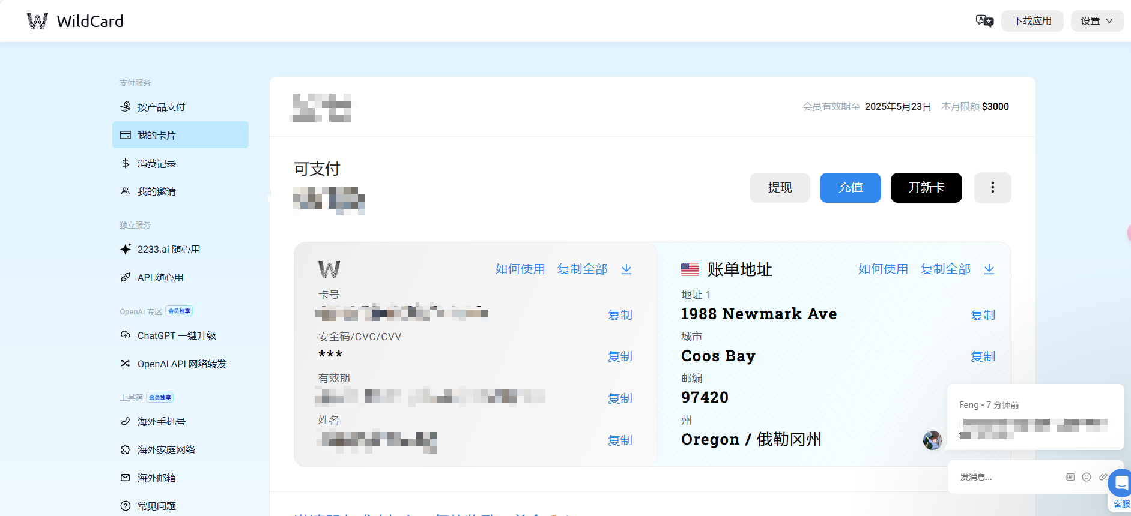1131x516 pixels.
Task: Go to 我的邀请 in the sidebar
Action: click(180, 191)
